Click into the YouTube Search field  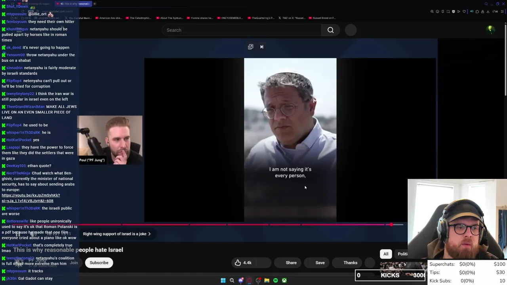(242, 30)
